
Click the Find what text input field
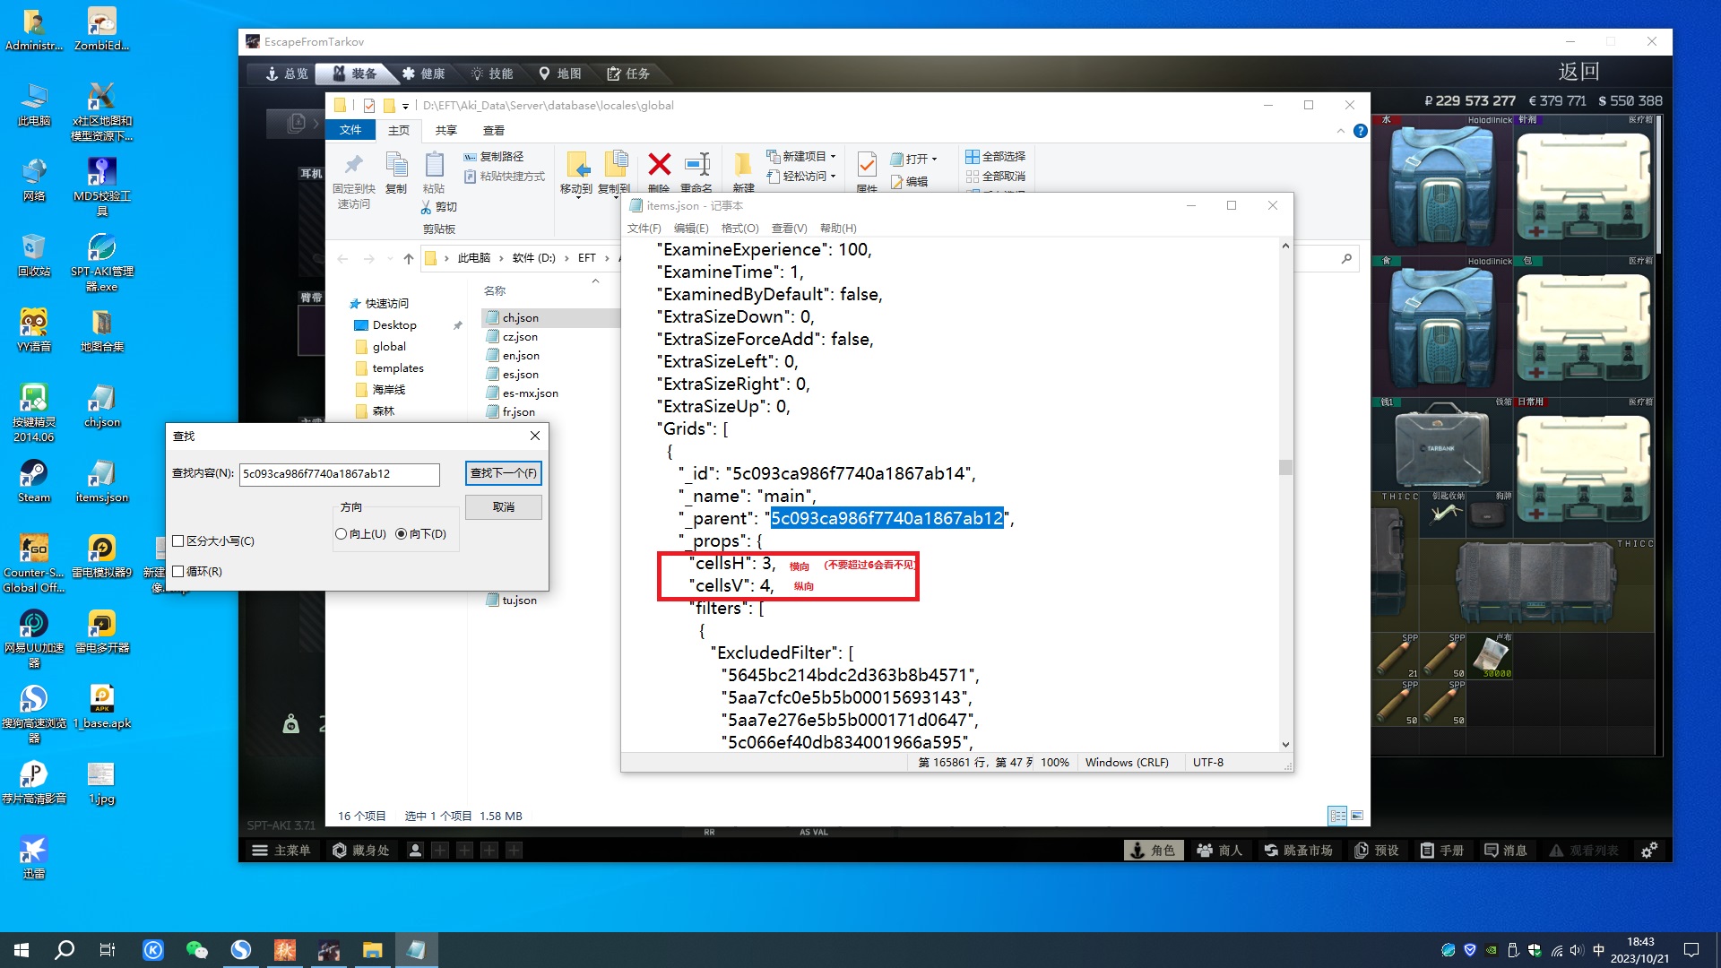[x=339, y=473]
